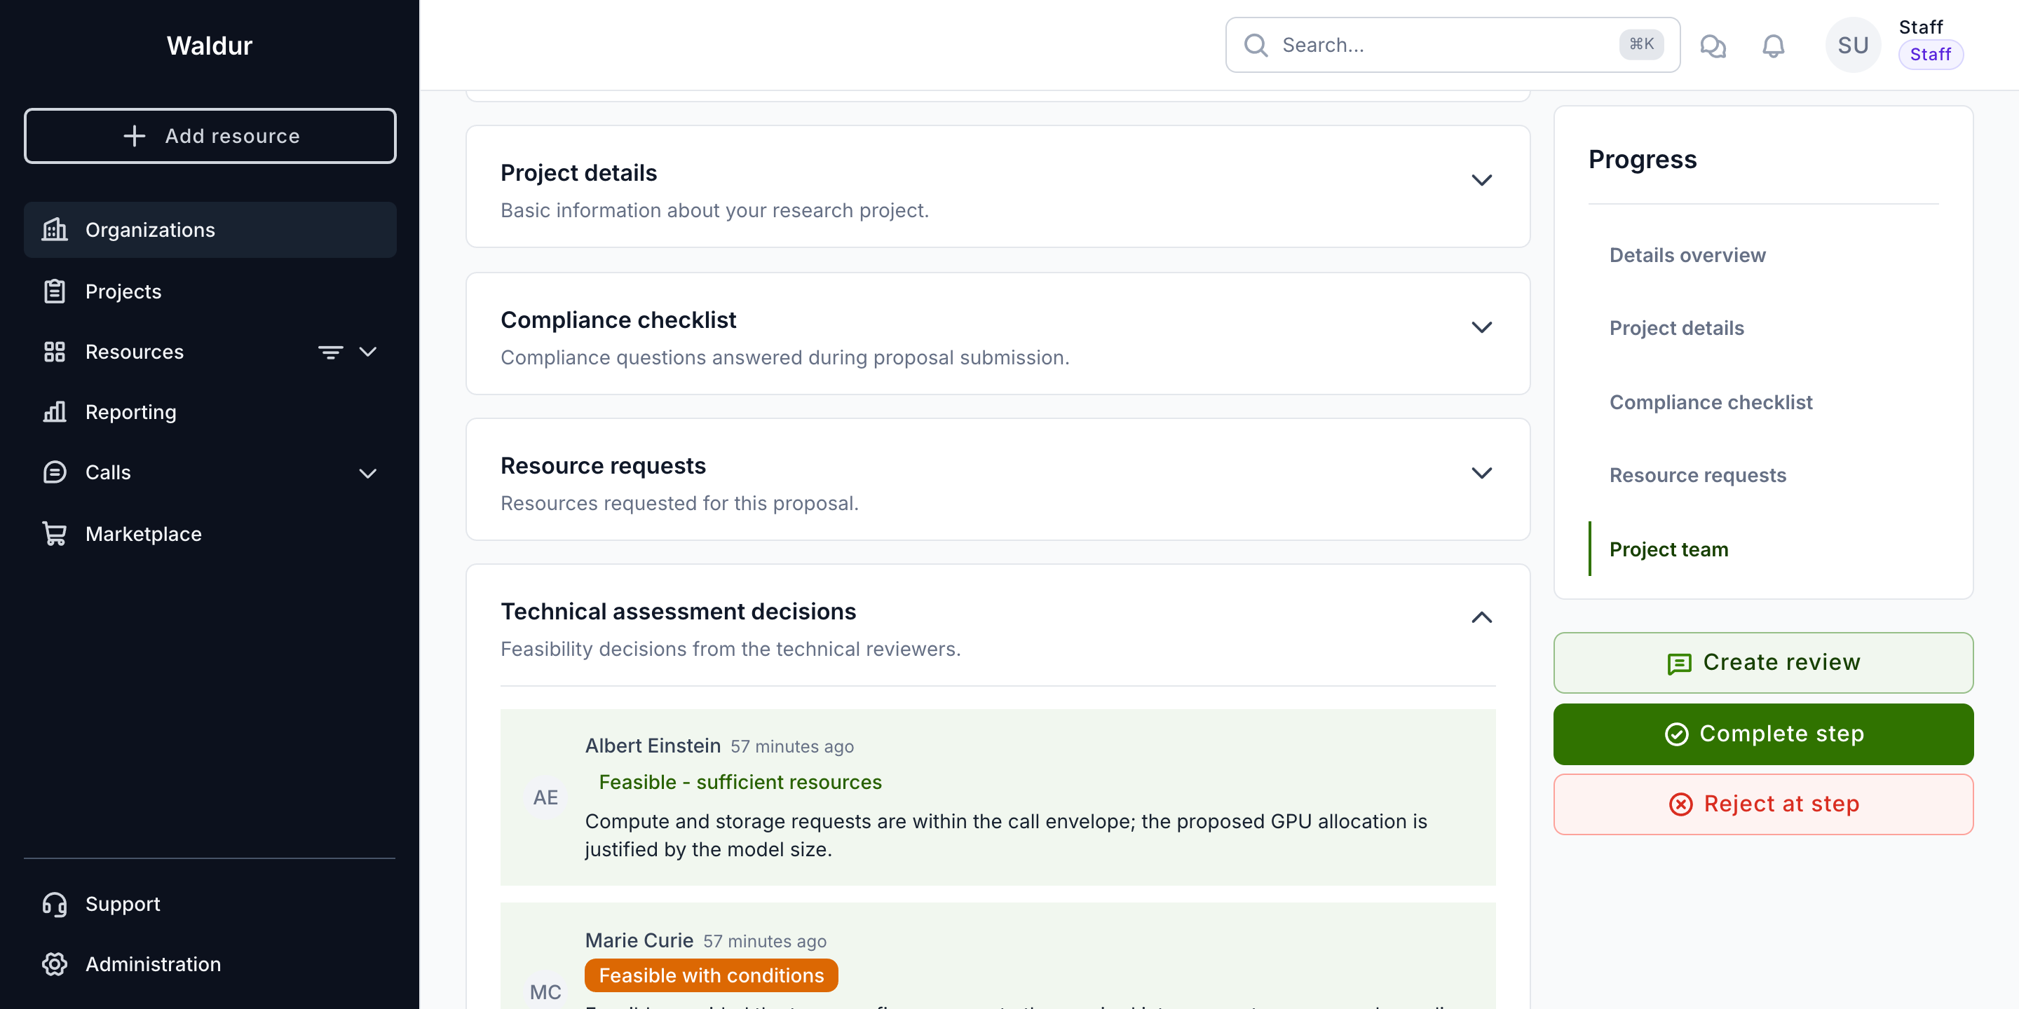2019x1009 pixels.
Task: Click the Add resource button
Action: click(x=210, y=137)
